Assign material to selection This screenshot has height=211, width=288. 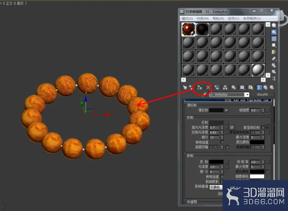[200, 87]
